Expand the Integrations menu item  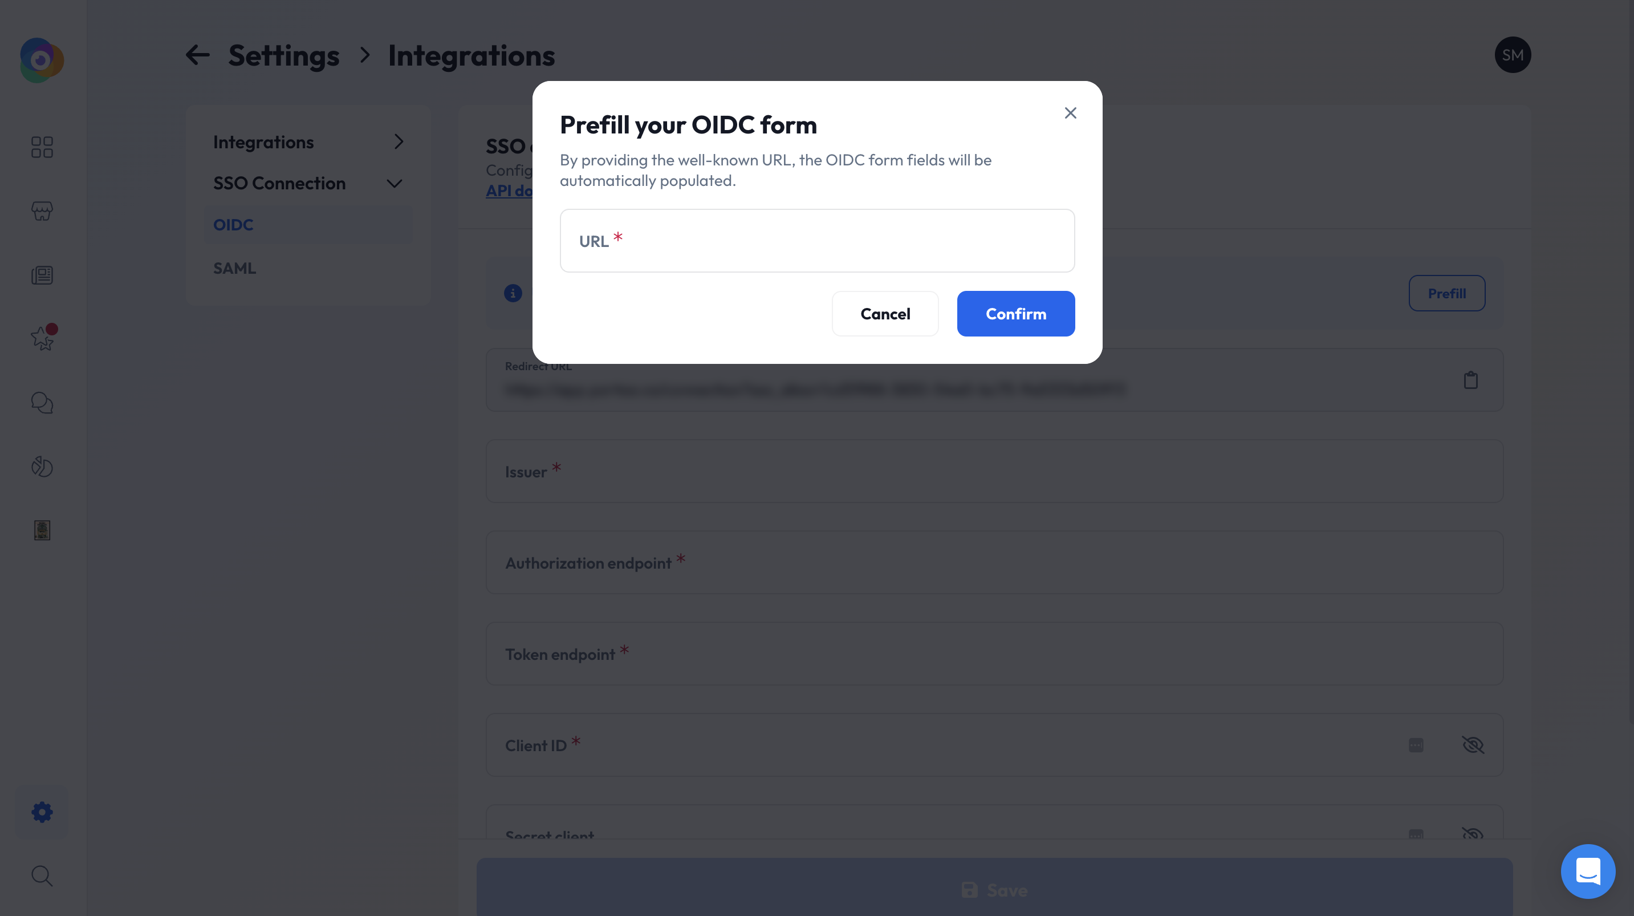coord(399,141)
